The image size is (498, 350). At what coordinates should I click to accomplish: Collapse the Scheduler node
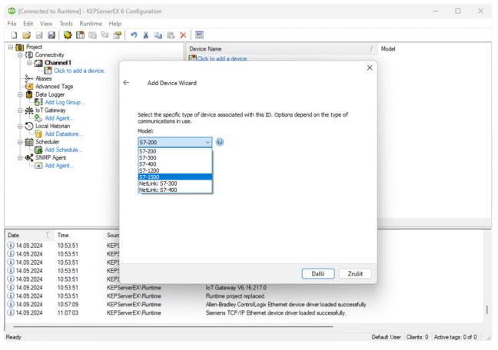[20, 142]
